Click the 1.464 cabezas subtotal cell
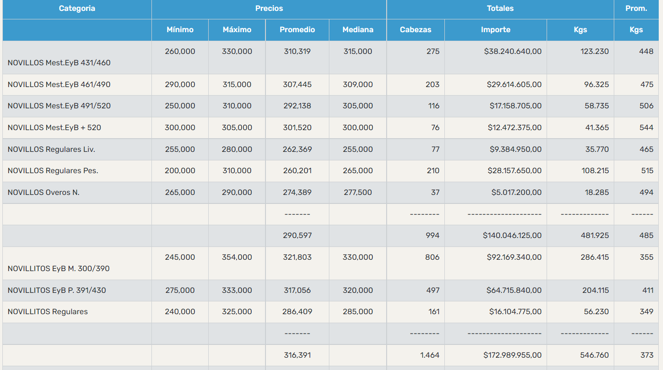The width and height of the screenshot is (663, 370). [x=430, y=355]
